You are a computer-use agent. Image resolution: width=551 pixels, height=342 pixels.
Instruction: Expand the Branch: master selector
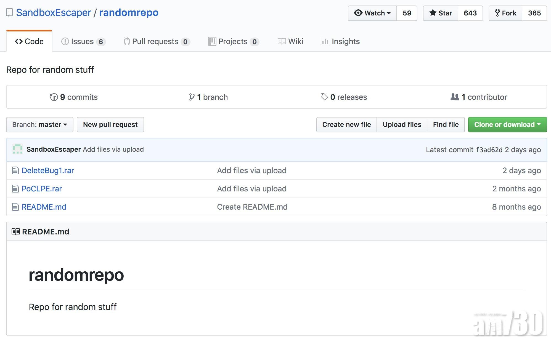pos(40,125)
